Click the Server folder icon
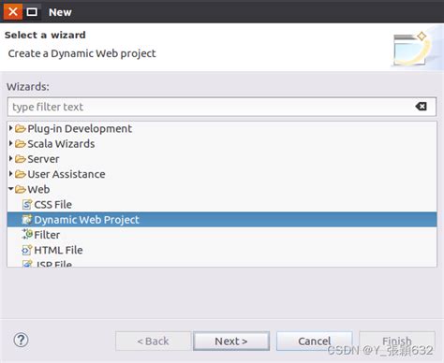Screen dimensions: 444x363 21,159
